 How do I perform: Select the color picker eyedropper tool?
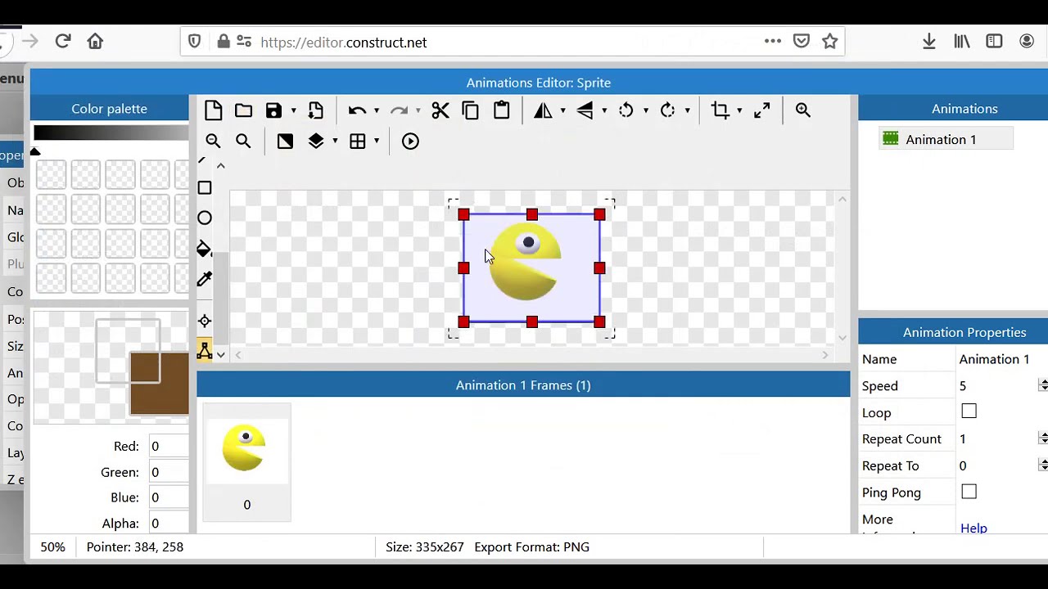205,280
